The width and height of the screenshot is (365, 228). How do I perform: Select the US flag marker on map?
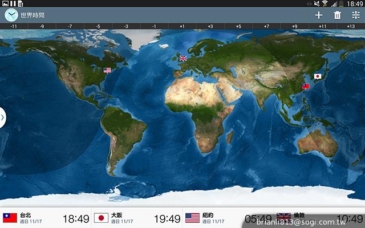point(107,70)
